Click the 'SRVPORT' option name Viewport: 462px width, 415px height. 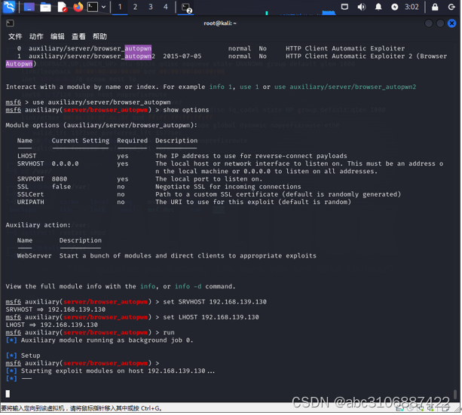(30, 179)
